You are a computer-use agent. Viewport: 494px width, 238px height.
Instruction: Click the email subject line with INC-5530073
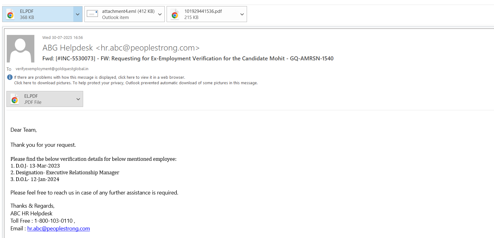(188, 59)
